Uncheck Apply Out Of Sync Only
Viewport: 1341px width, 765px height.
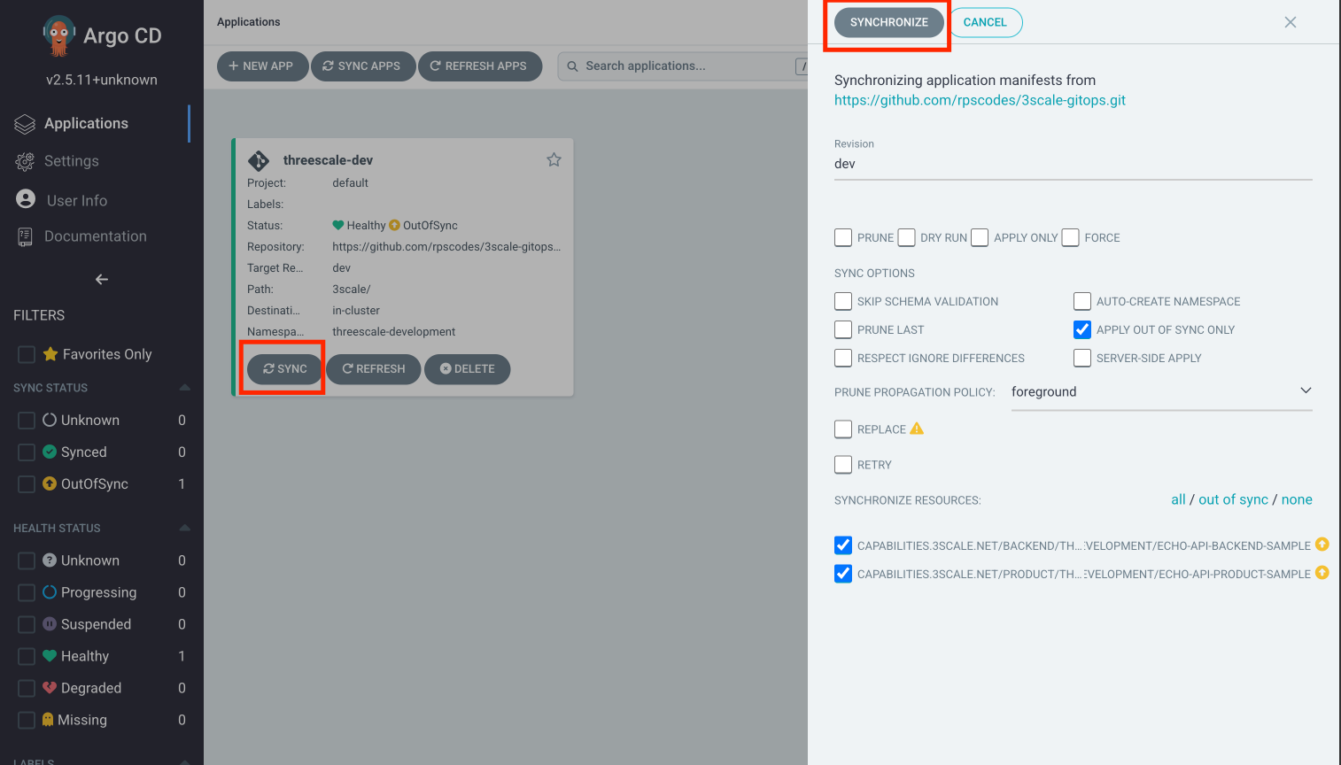tap(1082, 329)
